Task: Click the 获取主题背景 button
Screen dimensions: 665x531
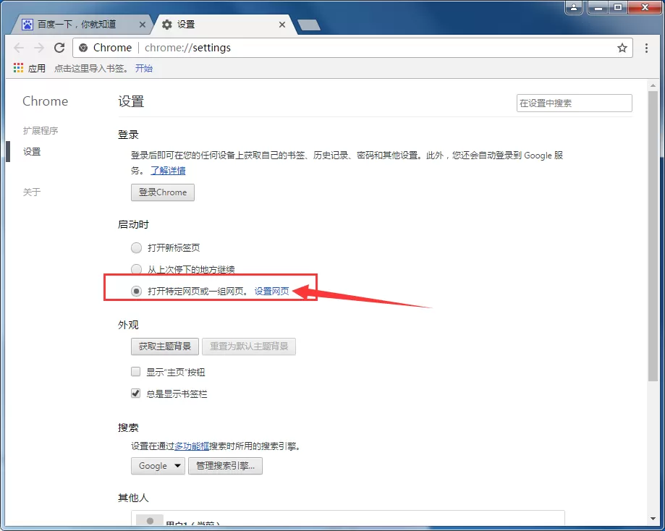Action: pyautogui.click(x=165, y=347)
